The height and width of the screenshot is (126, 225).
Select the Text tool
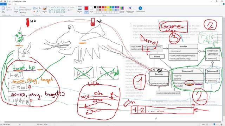coord(39,8)
